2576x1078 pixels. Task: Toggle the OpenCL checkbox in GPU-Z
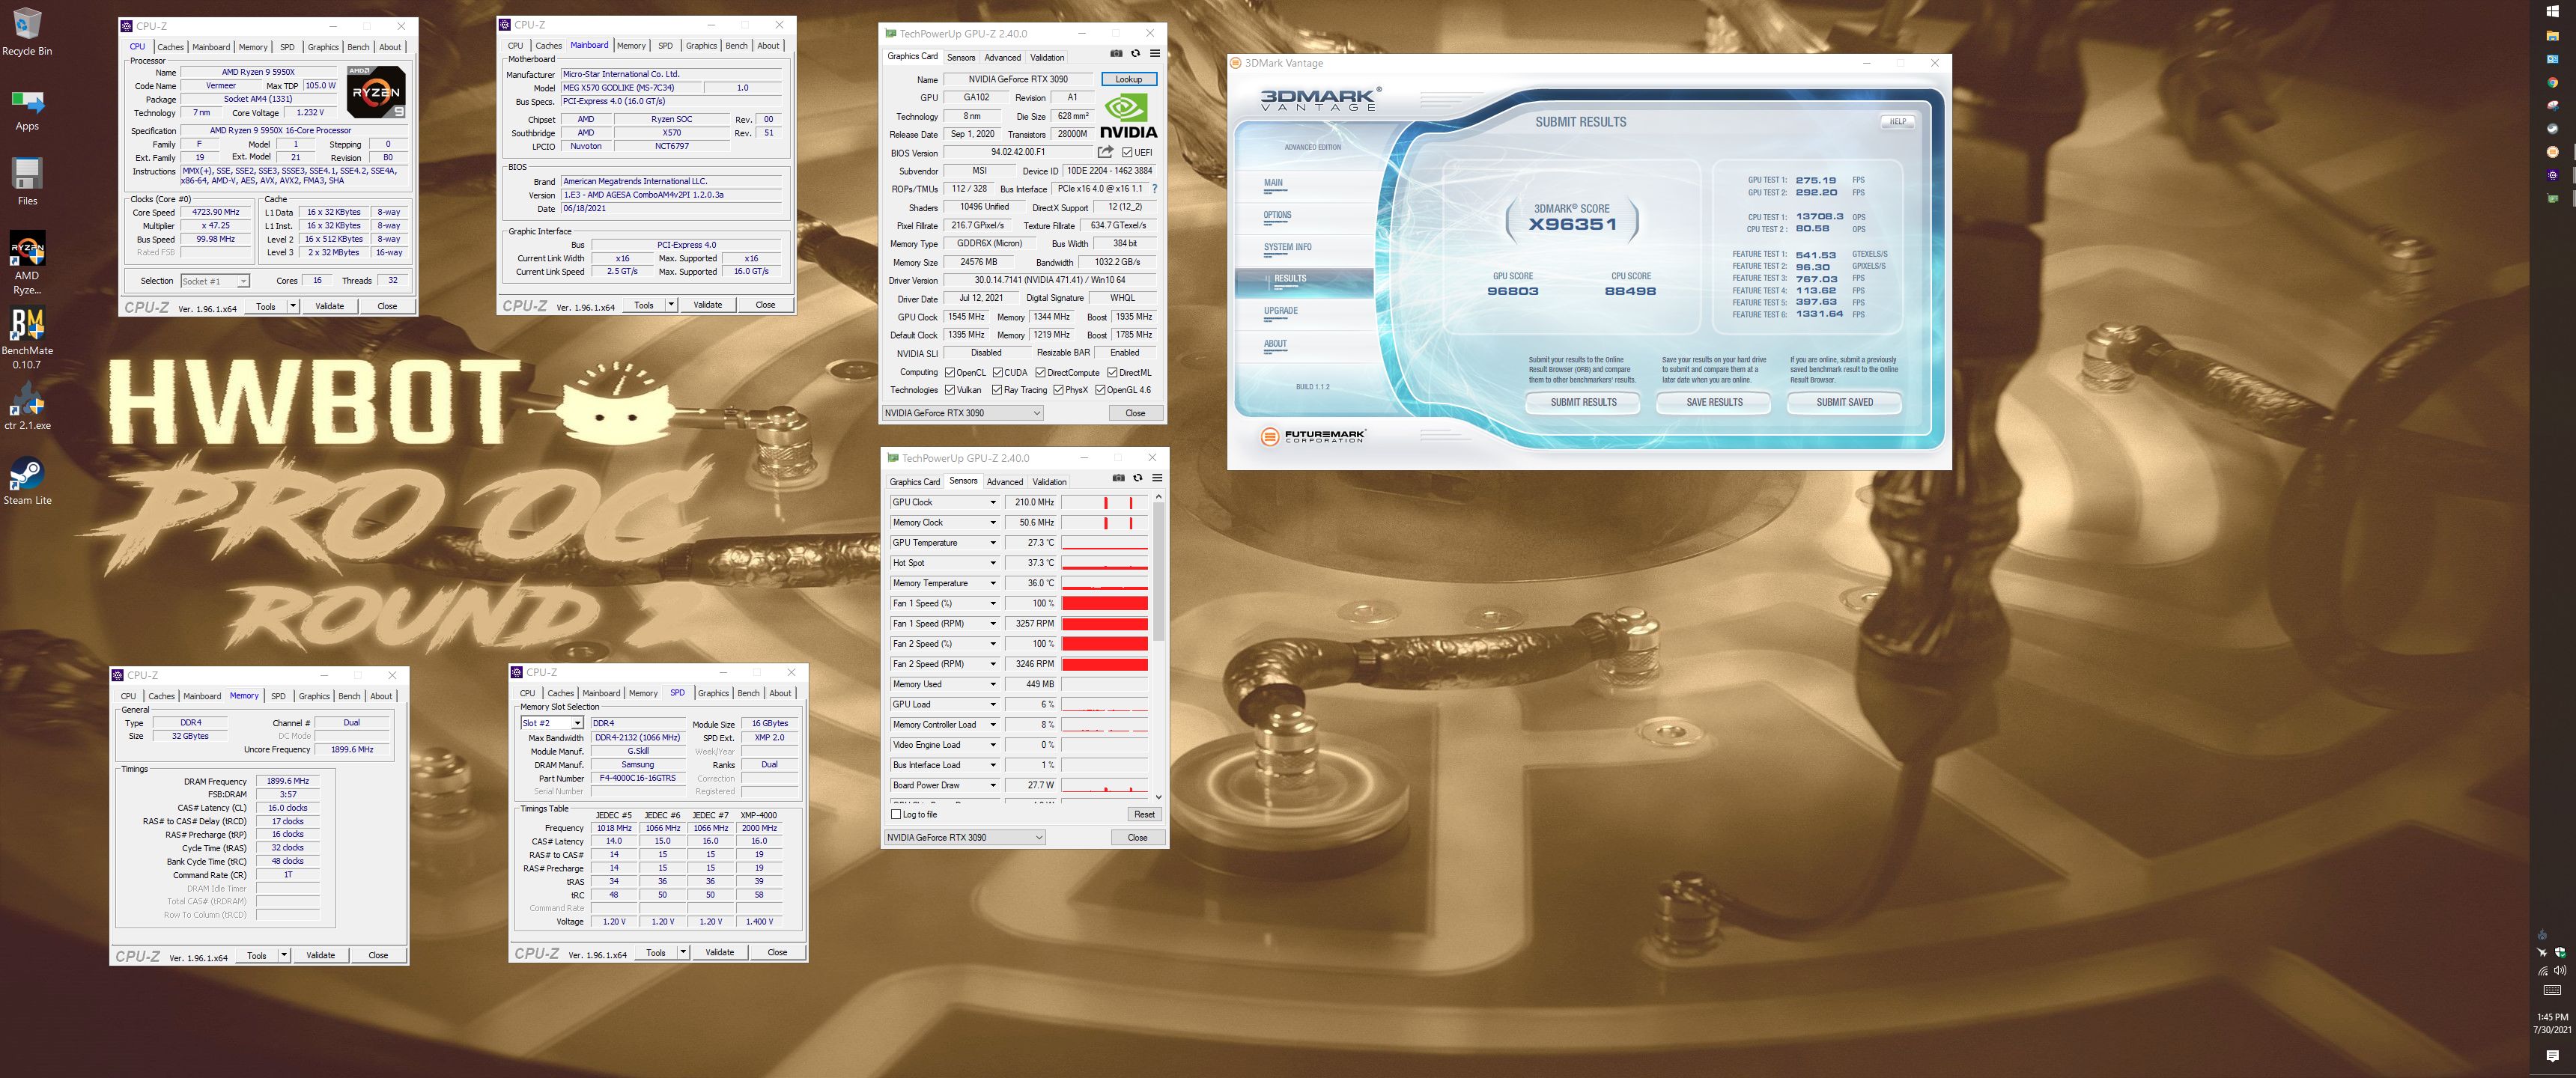(950, 372)
